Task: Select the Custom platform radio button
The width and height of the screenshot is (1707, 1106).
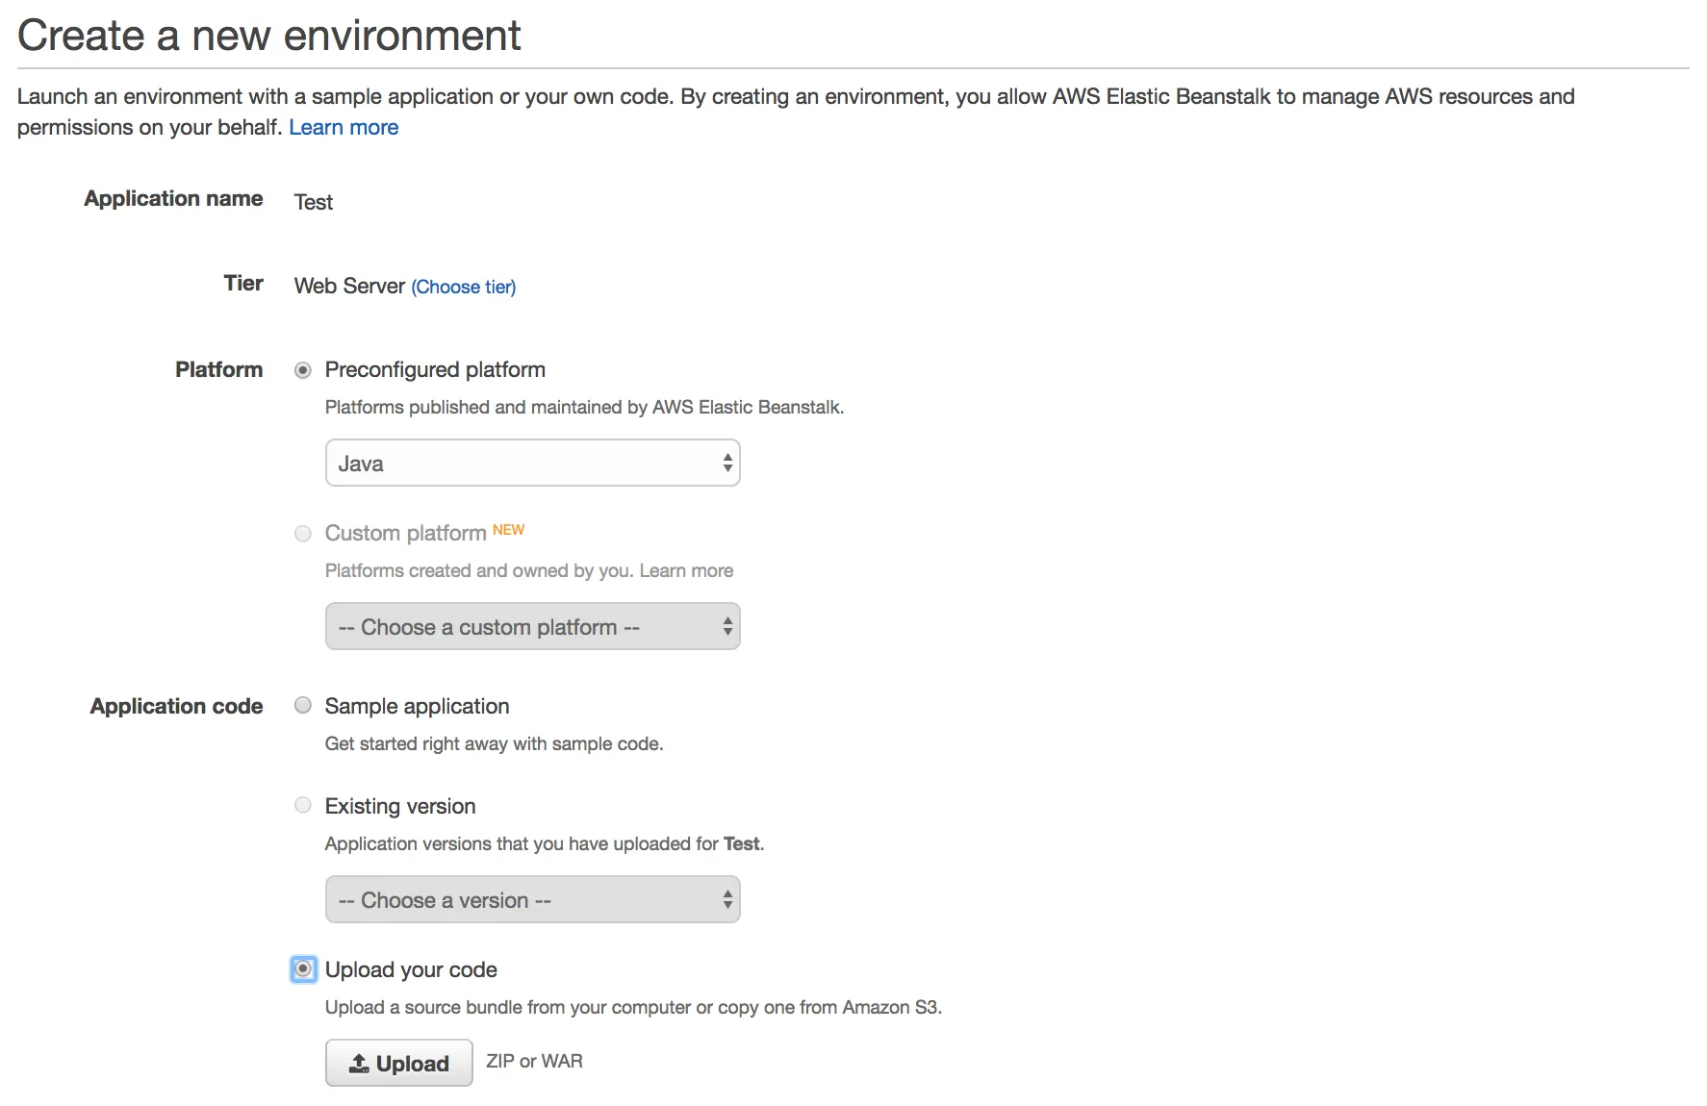Action: [x=303, y=534]
